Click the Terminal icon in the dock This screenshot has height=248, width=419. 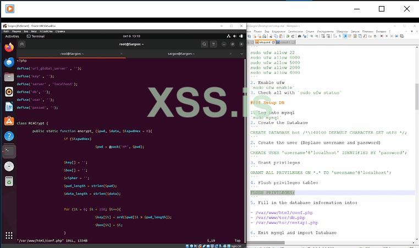(x=9, y=150)
